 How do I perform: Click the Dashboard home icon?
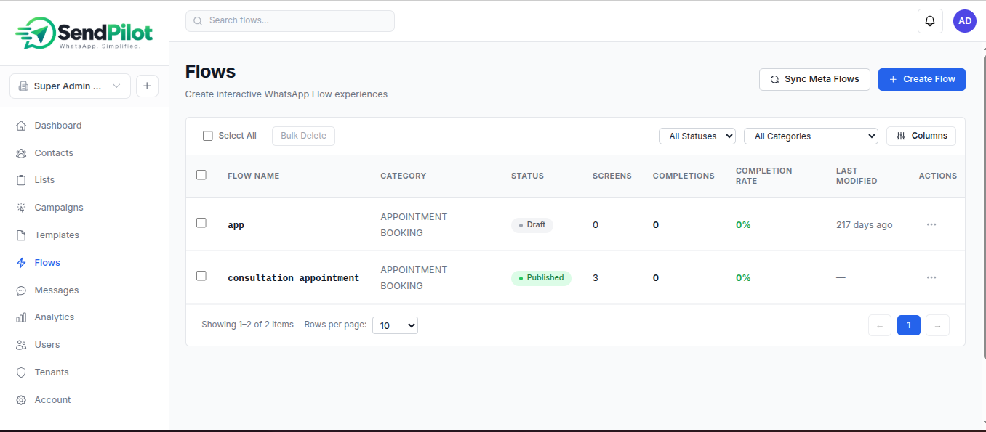(x=21, y=126)
